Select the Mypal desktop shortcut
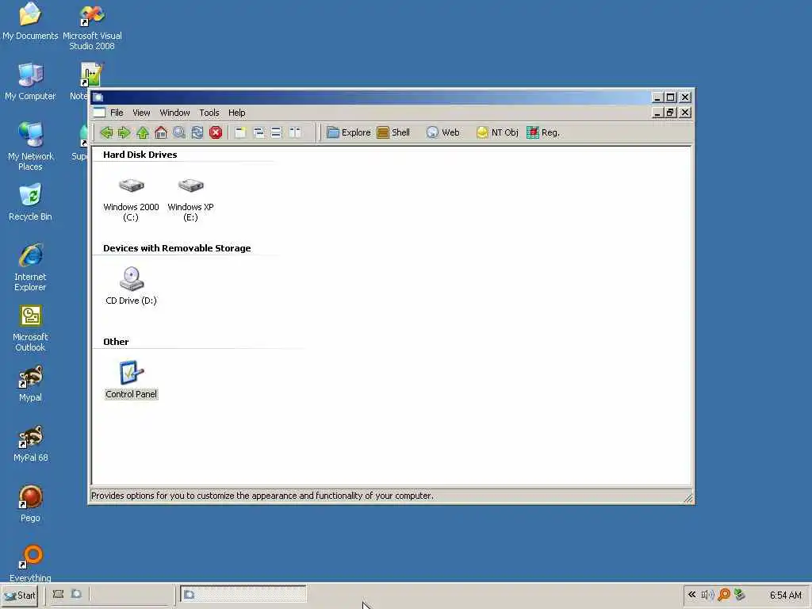This screenshot has width=812, height=609. (30, 384)
